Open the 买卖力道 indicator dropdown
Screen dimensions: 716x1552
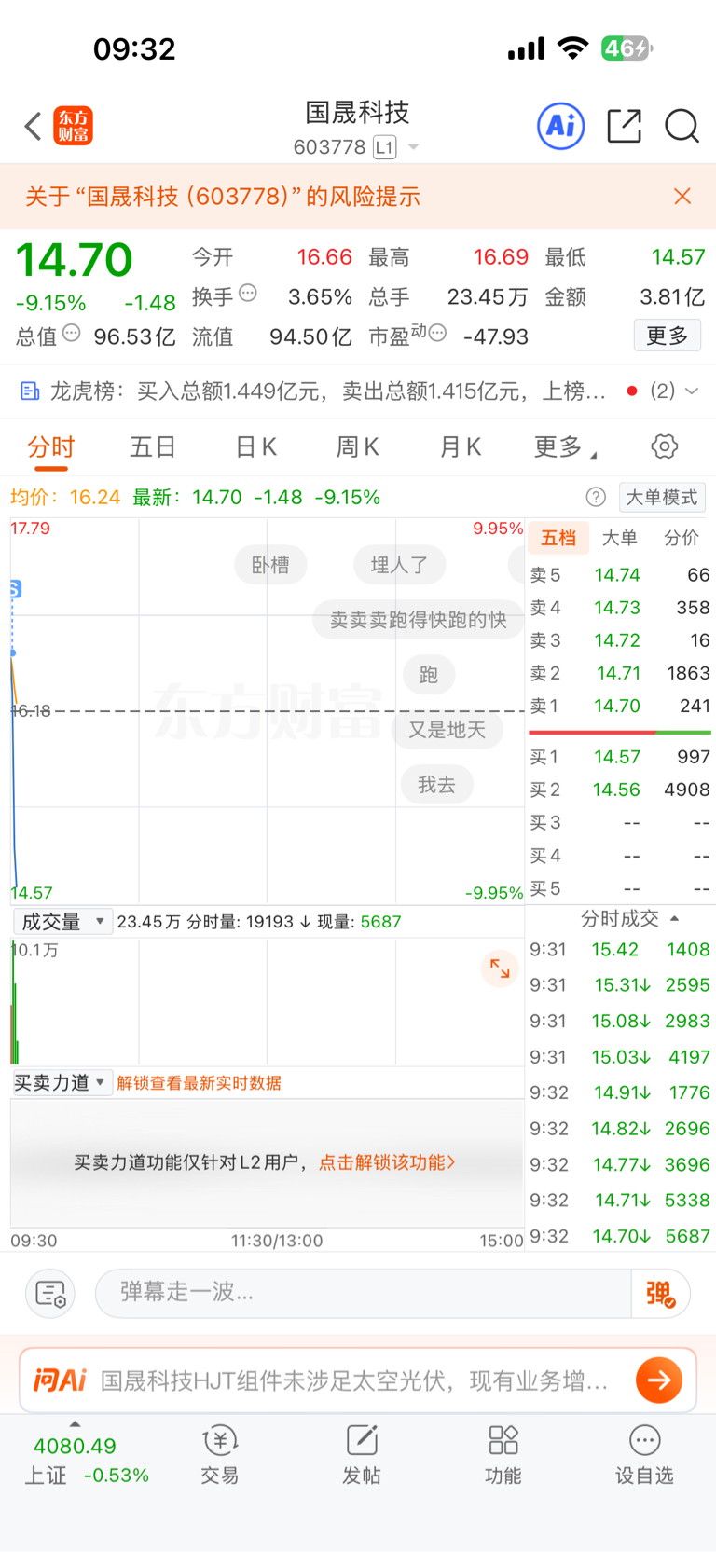(62, 1082)
